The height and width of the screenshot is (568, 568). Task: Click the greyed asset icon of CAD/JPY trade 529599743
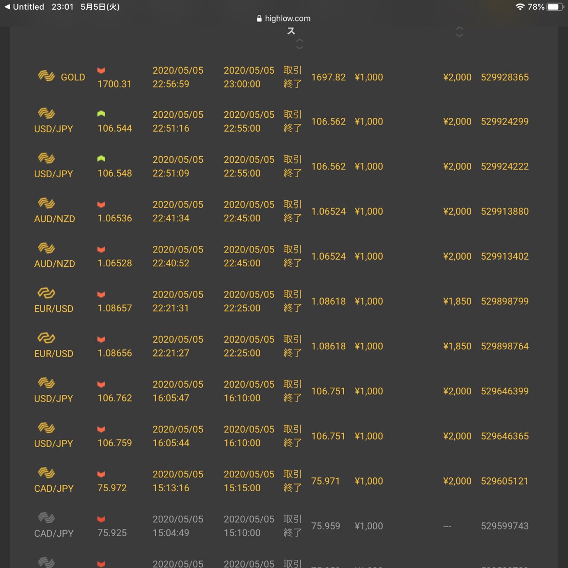tap(47, 518)
